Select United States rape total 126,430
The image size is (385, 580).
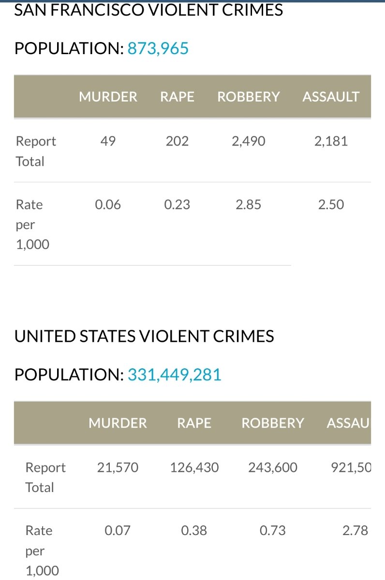click(x=194, y=467)
